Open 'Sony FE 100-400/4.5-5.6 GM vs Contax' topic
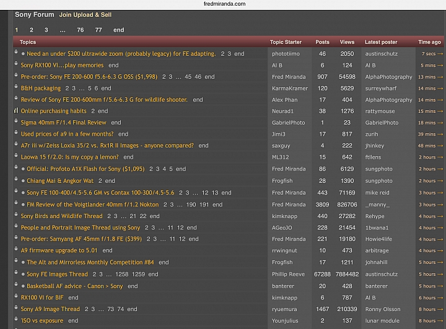The image size is (446, 329). tap(100, 193)
